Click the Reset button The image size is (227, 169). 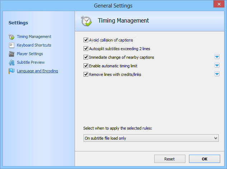[x=170, y=159]
